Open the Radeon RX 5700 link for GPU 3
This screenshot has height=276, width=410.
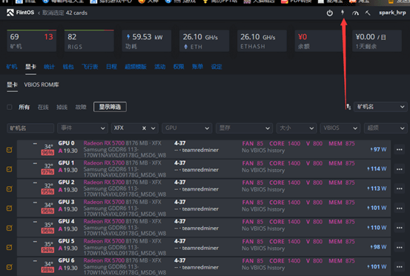click(x=104, y=203)
